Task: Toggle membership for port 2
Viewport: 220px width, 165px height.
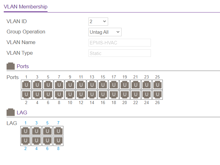Action: (x=26, y=95)
